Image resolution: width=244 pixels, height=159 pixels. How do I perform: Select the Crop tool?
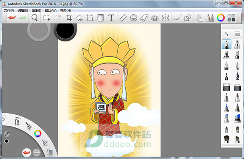pyautogui.click(x=69, y=17)
